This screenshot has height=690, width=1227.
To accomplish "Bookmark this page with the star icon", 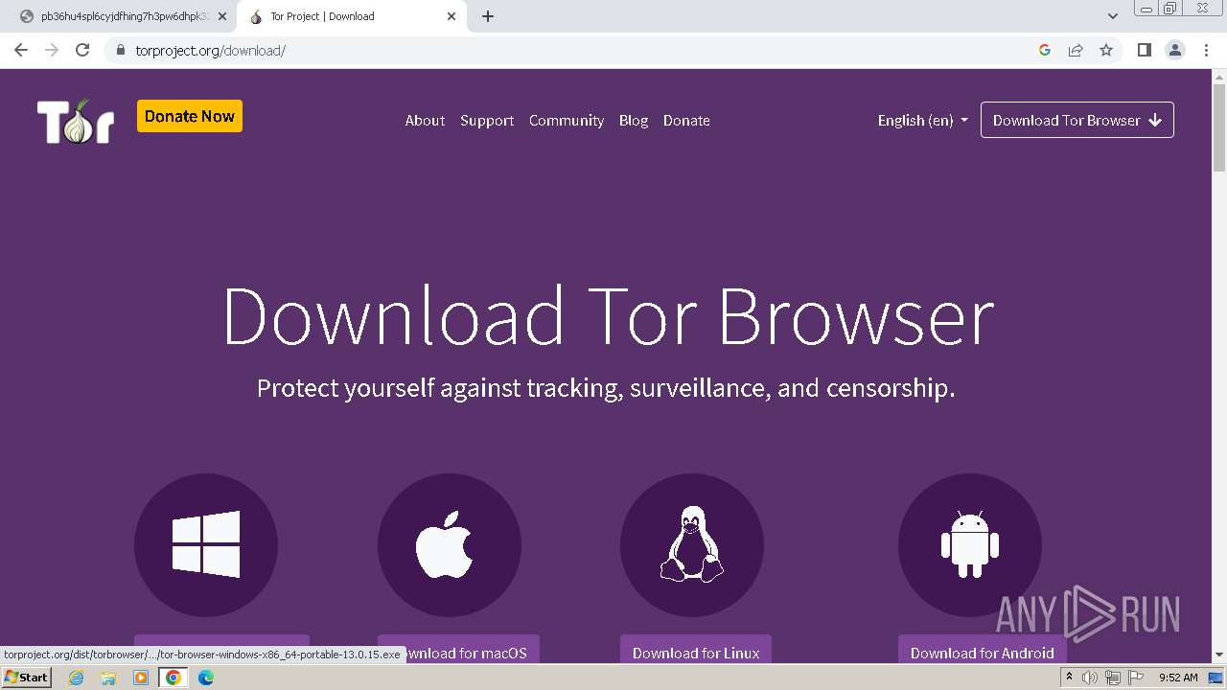I will (x=1106, y=50).
